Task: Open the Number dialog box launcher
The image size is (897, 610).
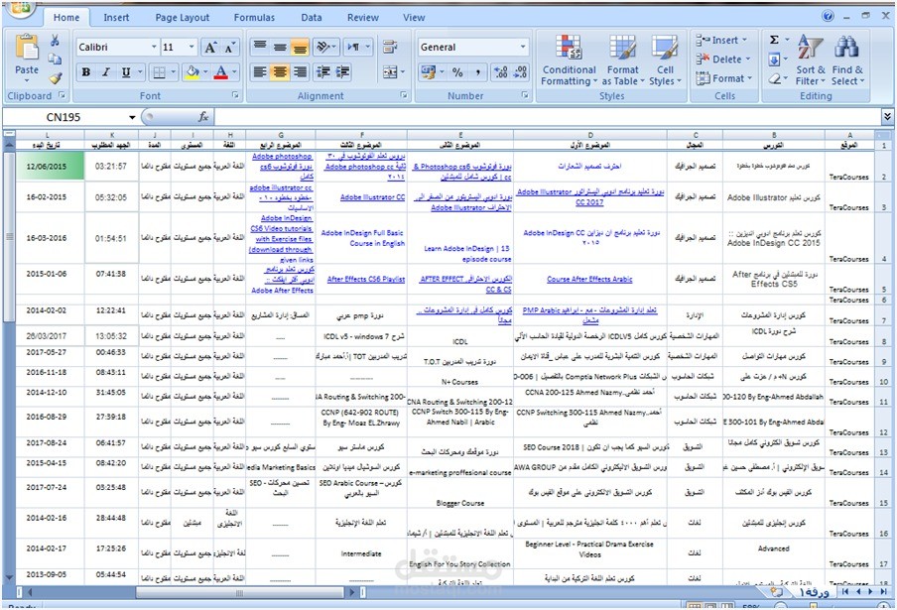Action: pyautogui.click(x=525, y=95)
